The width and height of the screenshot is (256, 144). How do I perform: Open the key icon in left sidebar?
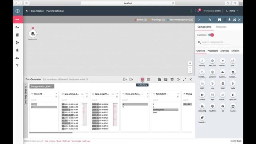[x=17, y=27]
